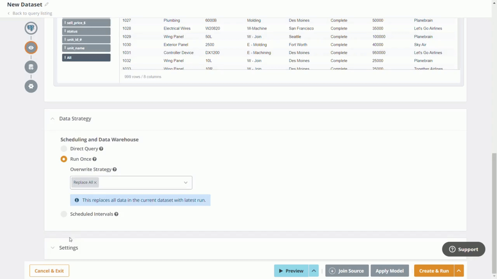The image size is (497, 279).
Task: Select the Run Once radio button
Action: coord(64,159)
